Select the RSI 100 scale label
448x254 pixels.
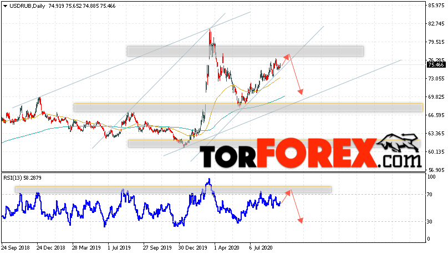click(431, 177)
